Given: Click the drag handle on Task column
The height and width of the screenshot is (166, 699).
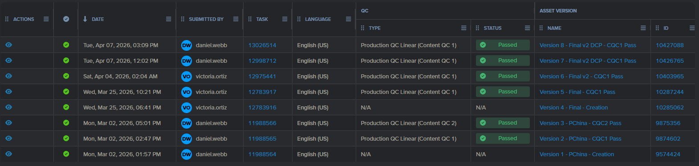Looking at the screenshot, I should coord(250,19).
